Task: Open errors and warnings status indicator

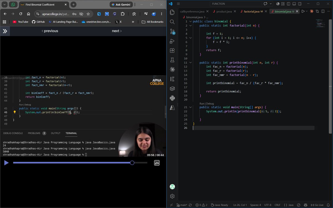Action: (x=201, y=205)
